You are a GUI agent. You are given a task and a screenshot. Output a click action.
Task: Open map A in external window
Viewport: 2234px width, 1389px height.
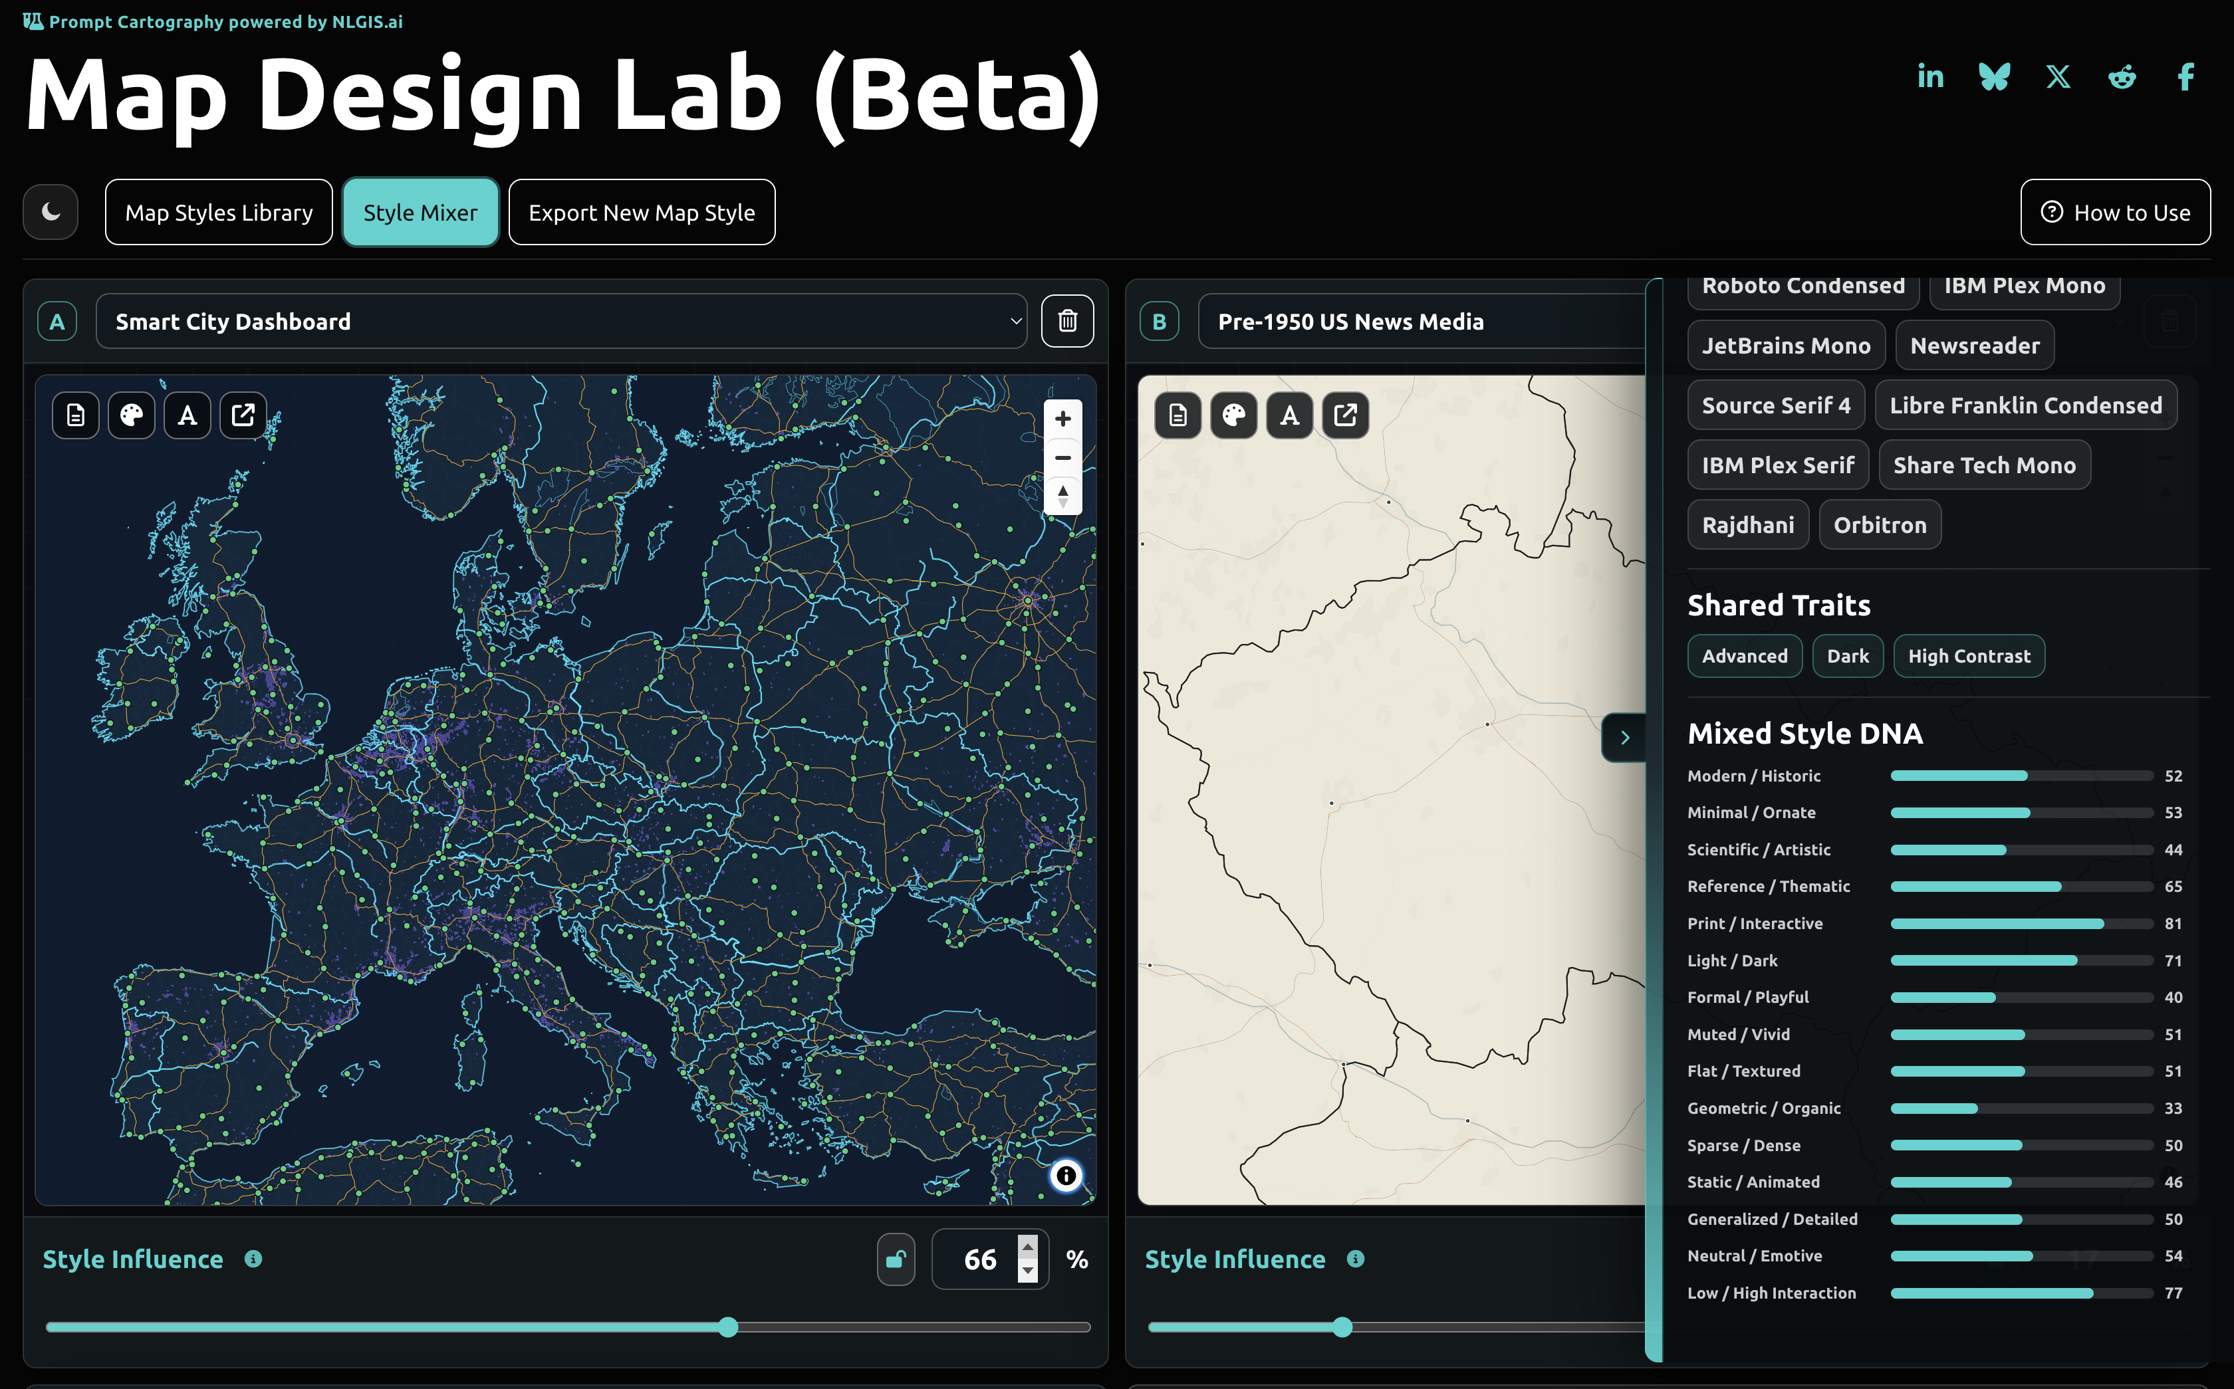point(243,415)
